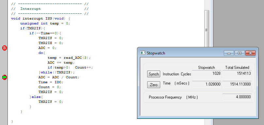Place cursor on 'ADC = ADC / Count;' line

click(59, 77)
